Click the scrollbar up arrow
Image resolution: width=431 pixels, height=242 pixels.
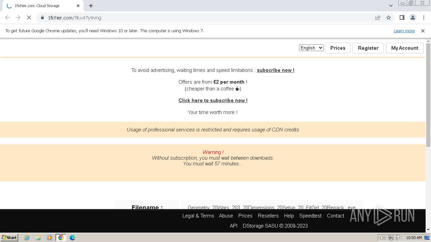coord(428,41)
